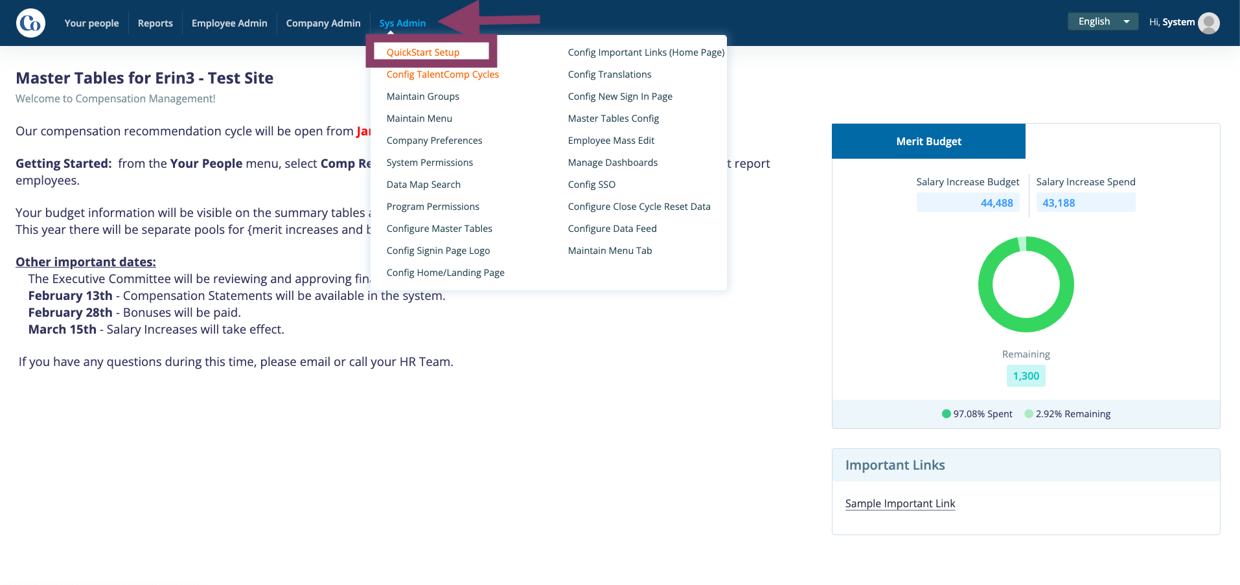This screenshot has width=1240, height=585.
Task: Open Config SSO
Action: coord(591,185)
